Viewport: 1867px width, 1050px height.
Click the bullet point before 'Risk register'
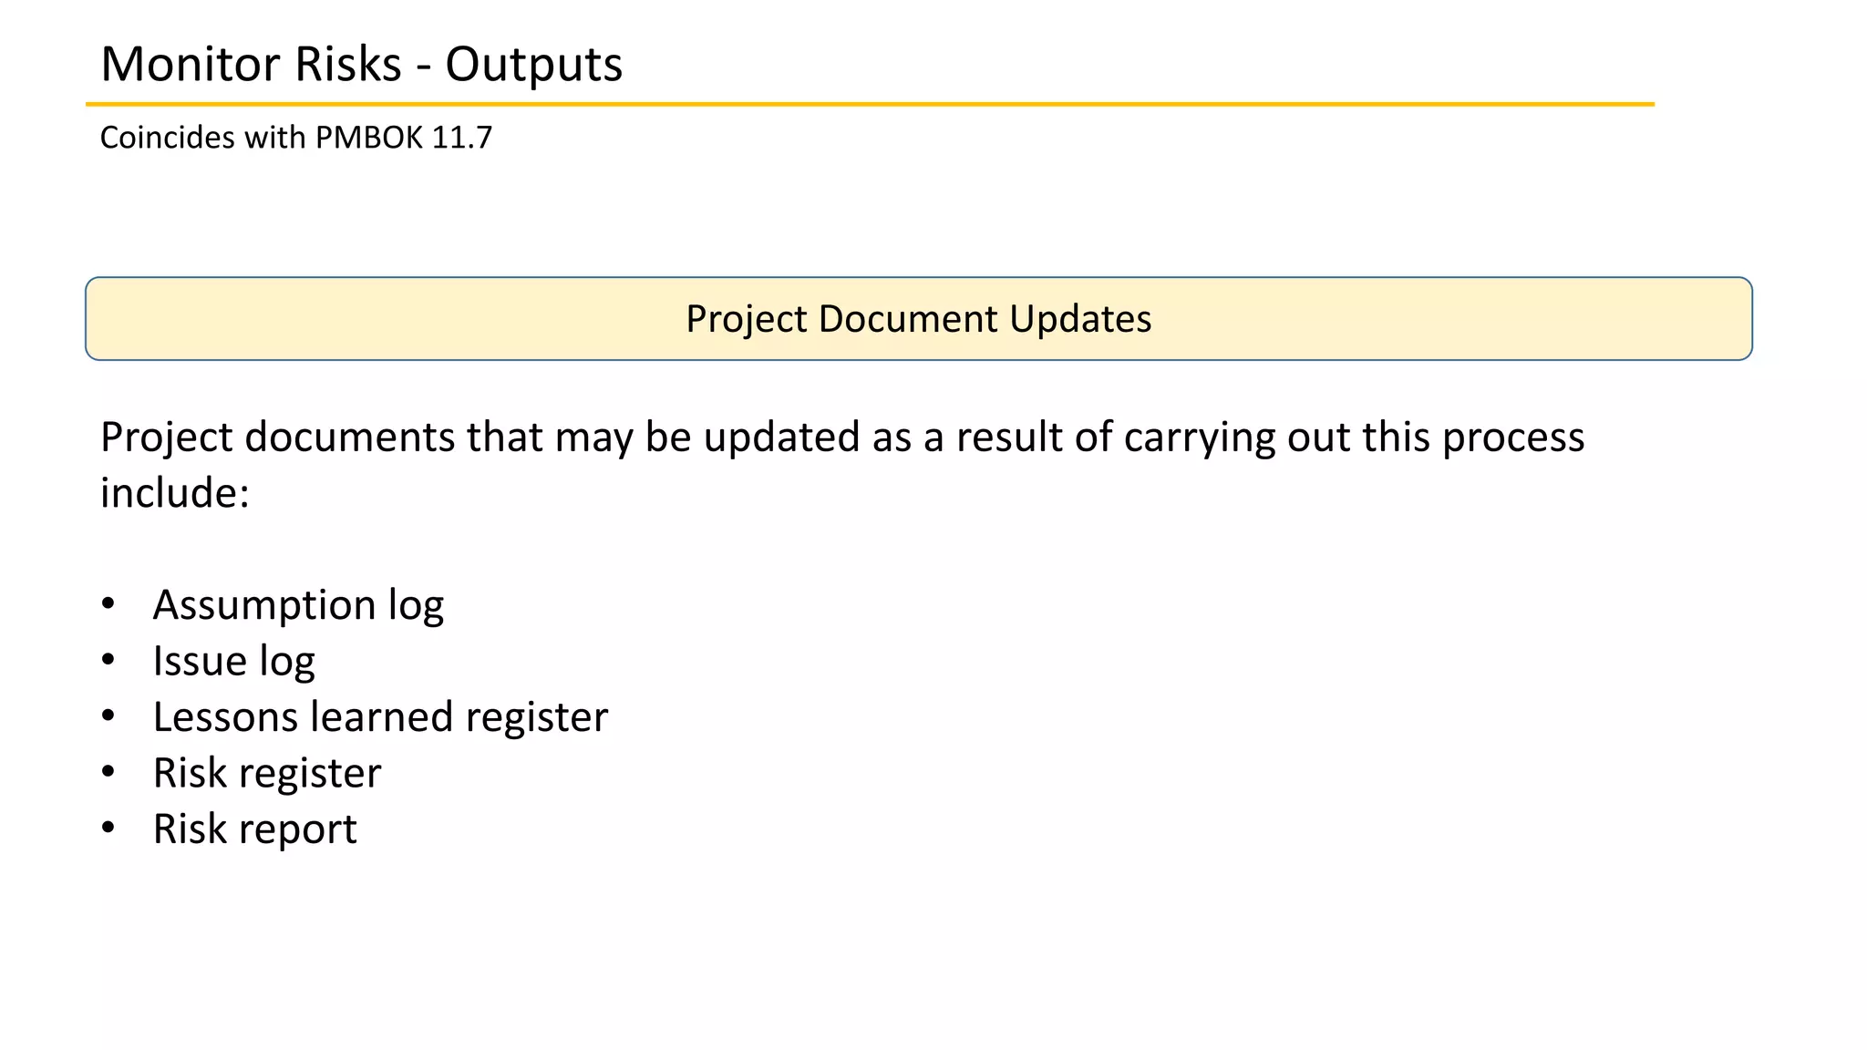(x=108, y=772)
